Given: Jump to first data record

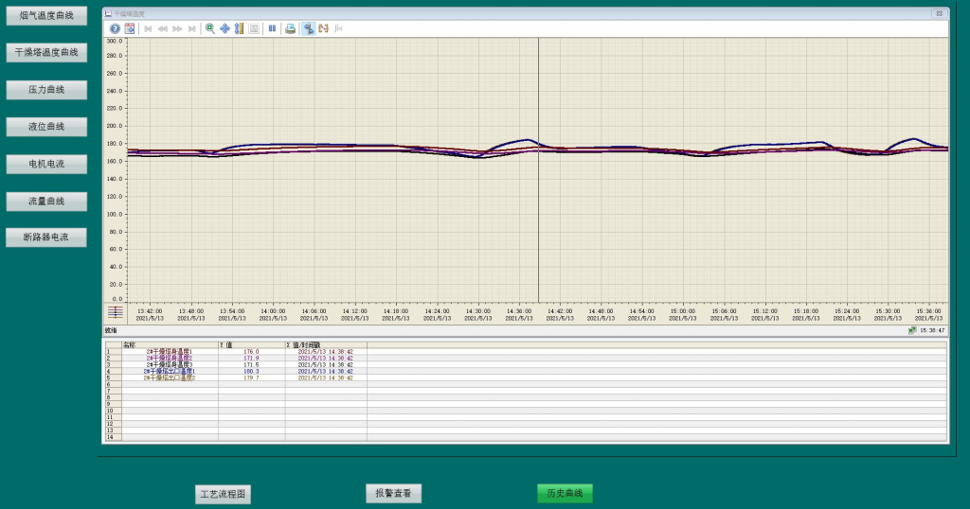Looking at the screenshot, I should click(148, 28).
